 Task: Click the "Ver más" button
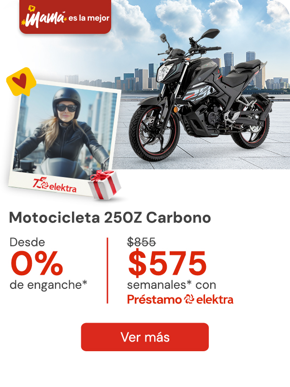pyautogui.click(x=145, y=337)
